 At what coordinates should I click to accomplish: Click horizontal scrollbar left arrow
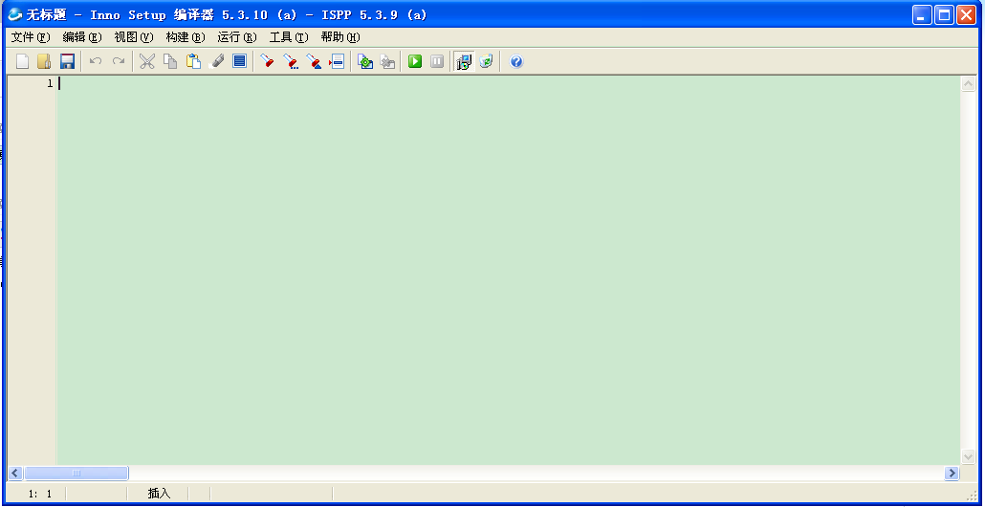[15, 474]
